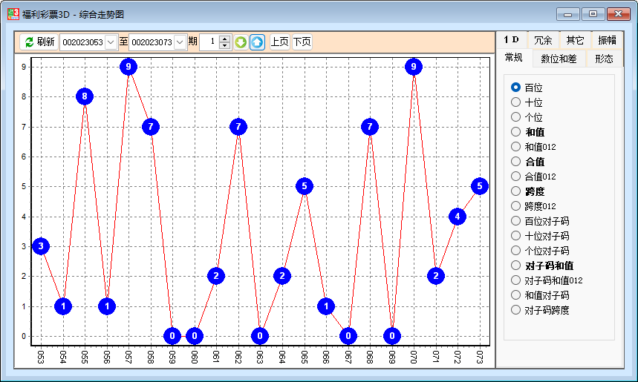Switch to the 冗余 tab
The width and height of the screenshot is (638, 382).
coord(543,40)
